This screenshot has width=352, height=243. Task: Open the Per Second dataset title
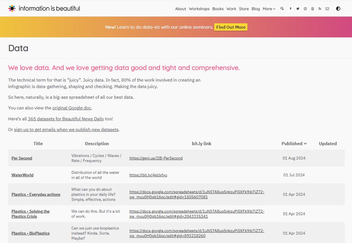[x=22, y=158]
